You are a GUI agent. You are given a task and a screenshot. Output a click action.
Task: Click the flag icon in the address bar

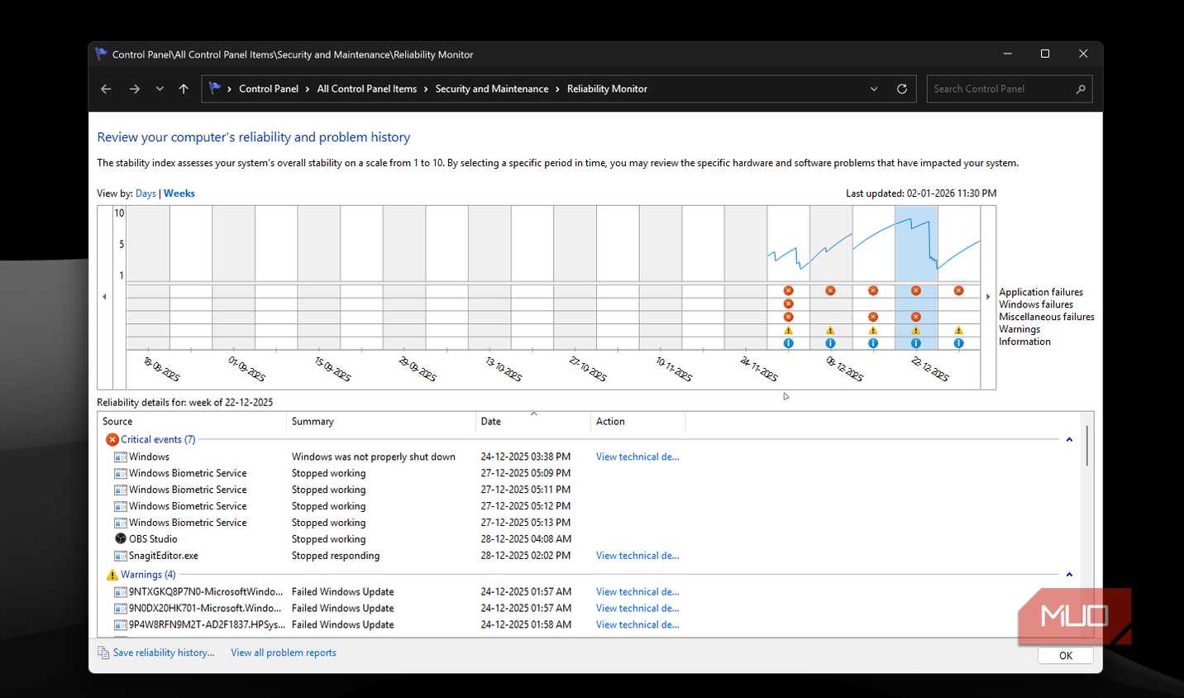coord(215,88)
